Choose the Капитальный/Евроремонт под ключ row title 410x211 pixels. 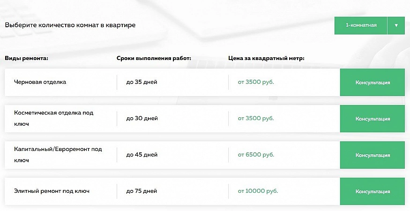pyautogui.click(x=58, y=155)
